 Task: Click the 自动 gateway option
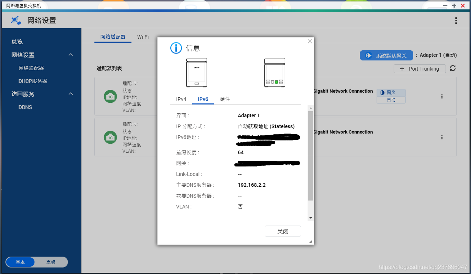391,100
